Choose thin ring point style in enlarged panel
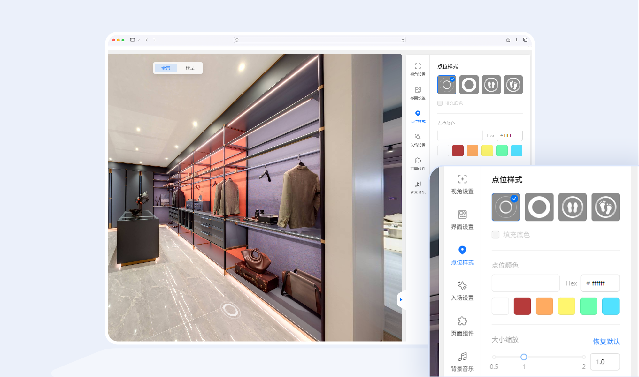639x377 pixels. [506, 207]
